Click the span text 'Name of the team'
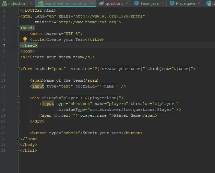 tap(63, 80)
